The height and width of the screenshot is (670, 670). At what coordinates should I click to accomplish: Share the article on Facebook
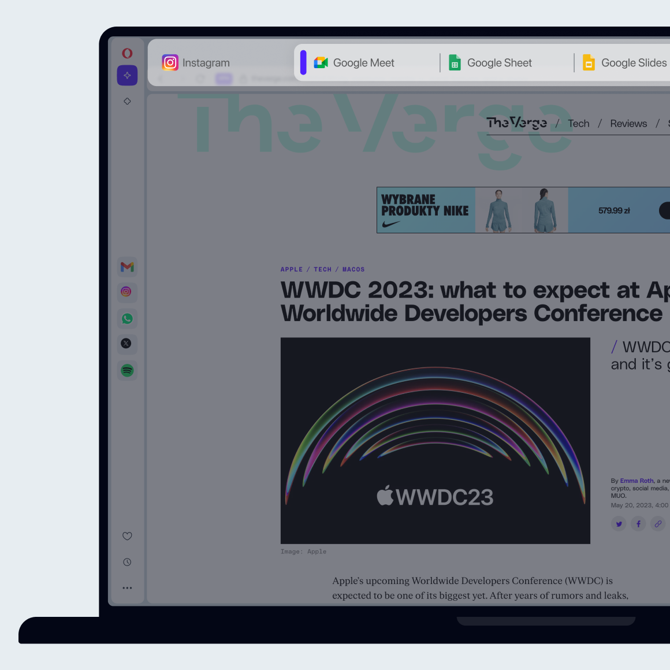pyautogui.click(x=638, y=524)
